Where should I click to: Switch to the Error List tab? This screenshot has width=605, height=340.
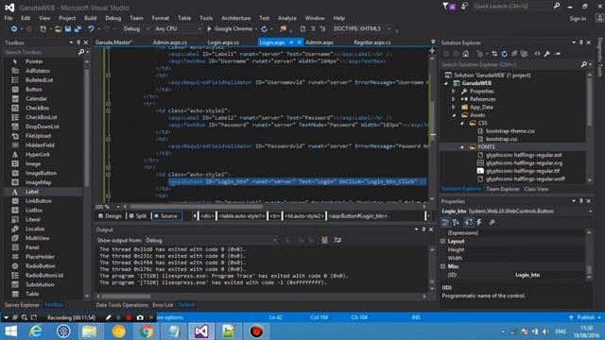pos(163,305)
